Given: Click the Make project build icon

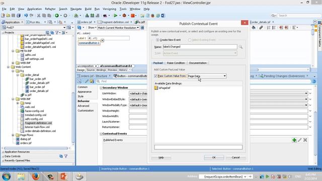Looking at the screenshot, I should (x=87, y=16).
